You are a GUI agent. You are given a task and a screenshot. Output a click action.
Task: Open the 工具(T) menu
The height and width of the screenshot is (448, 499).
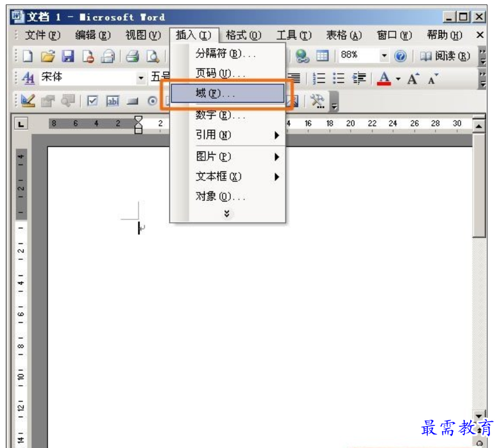pyautogui.click(x=294, y=35)
